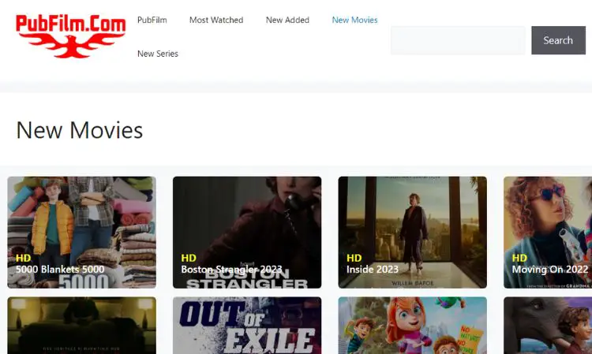The image size is (592, 354).
Task: Click the HD badge on 5000 Blankets
Action: click(x=24, y=258)
